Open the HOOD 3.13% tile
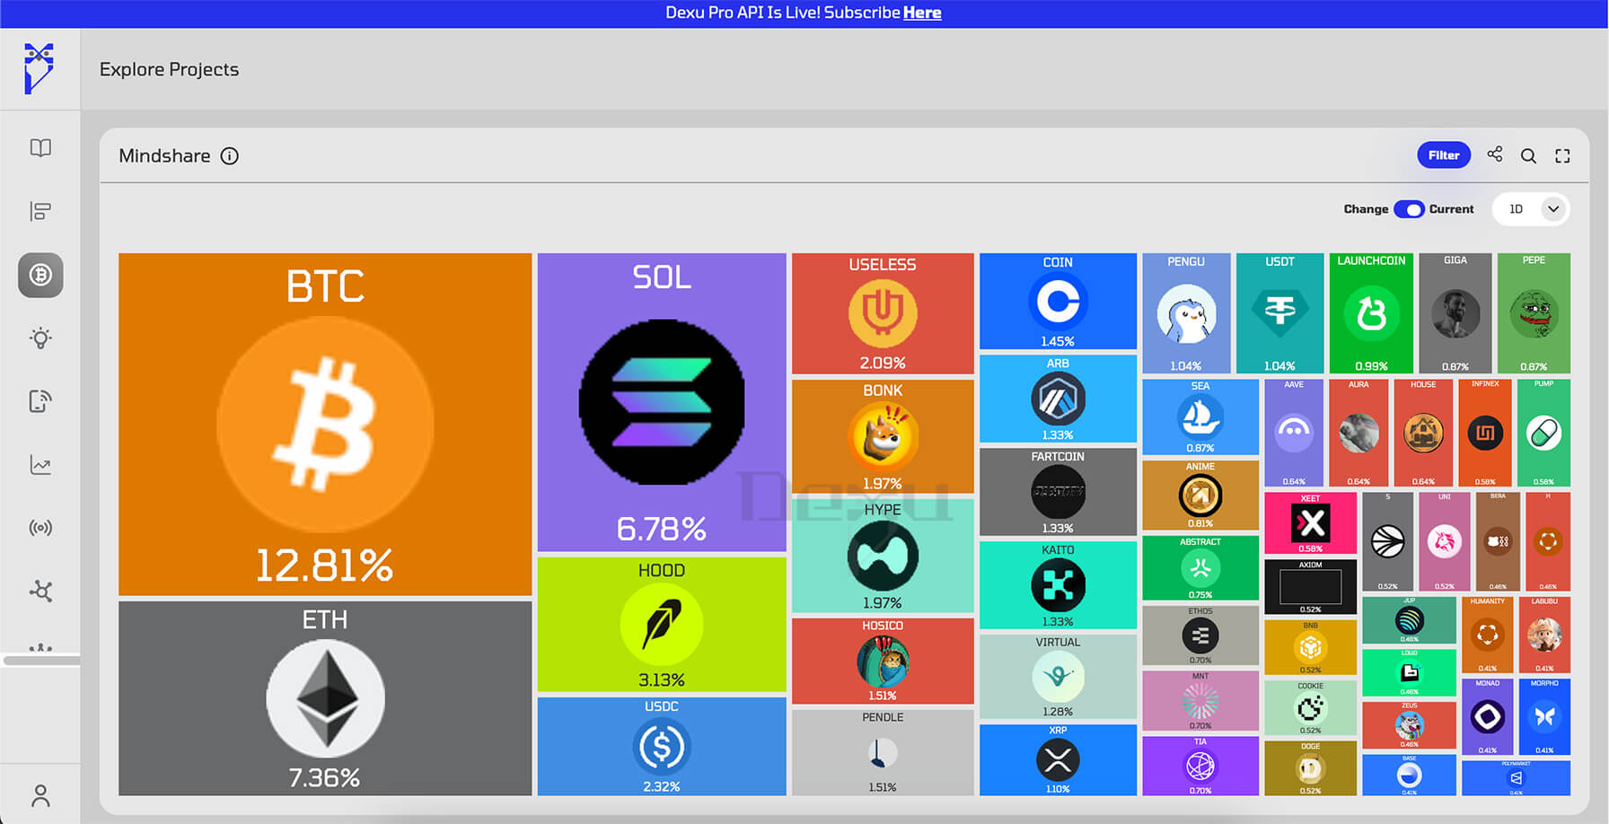This screenshot has width=1609, height=824. [662, 625]
